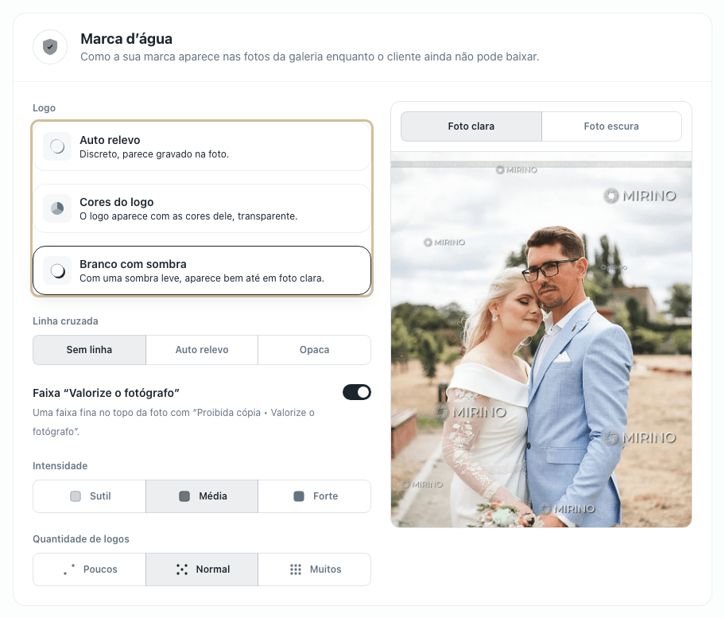Set Linha cruzada to Sem linha
The height and width of the screenshot is (618, 725).
click(89, 350)
